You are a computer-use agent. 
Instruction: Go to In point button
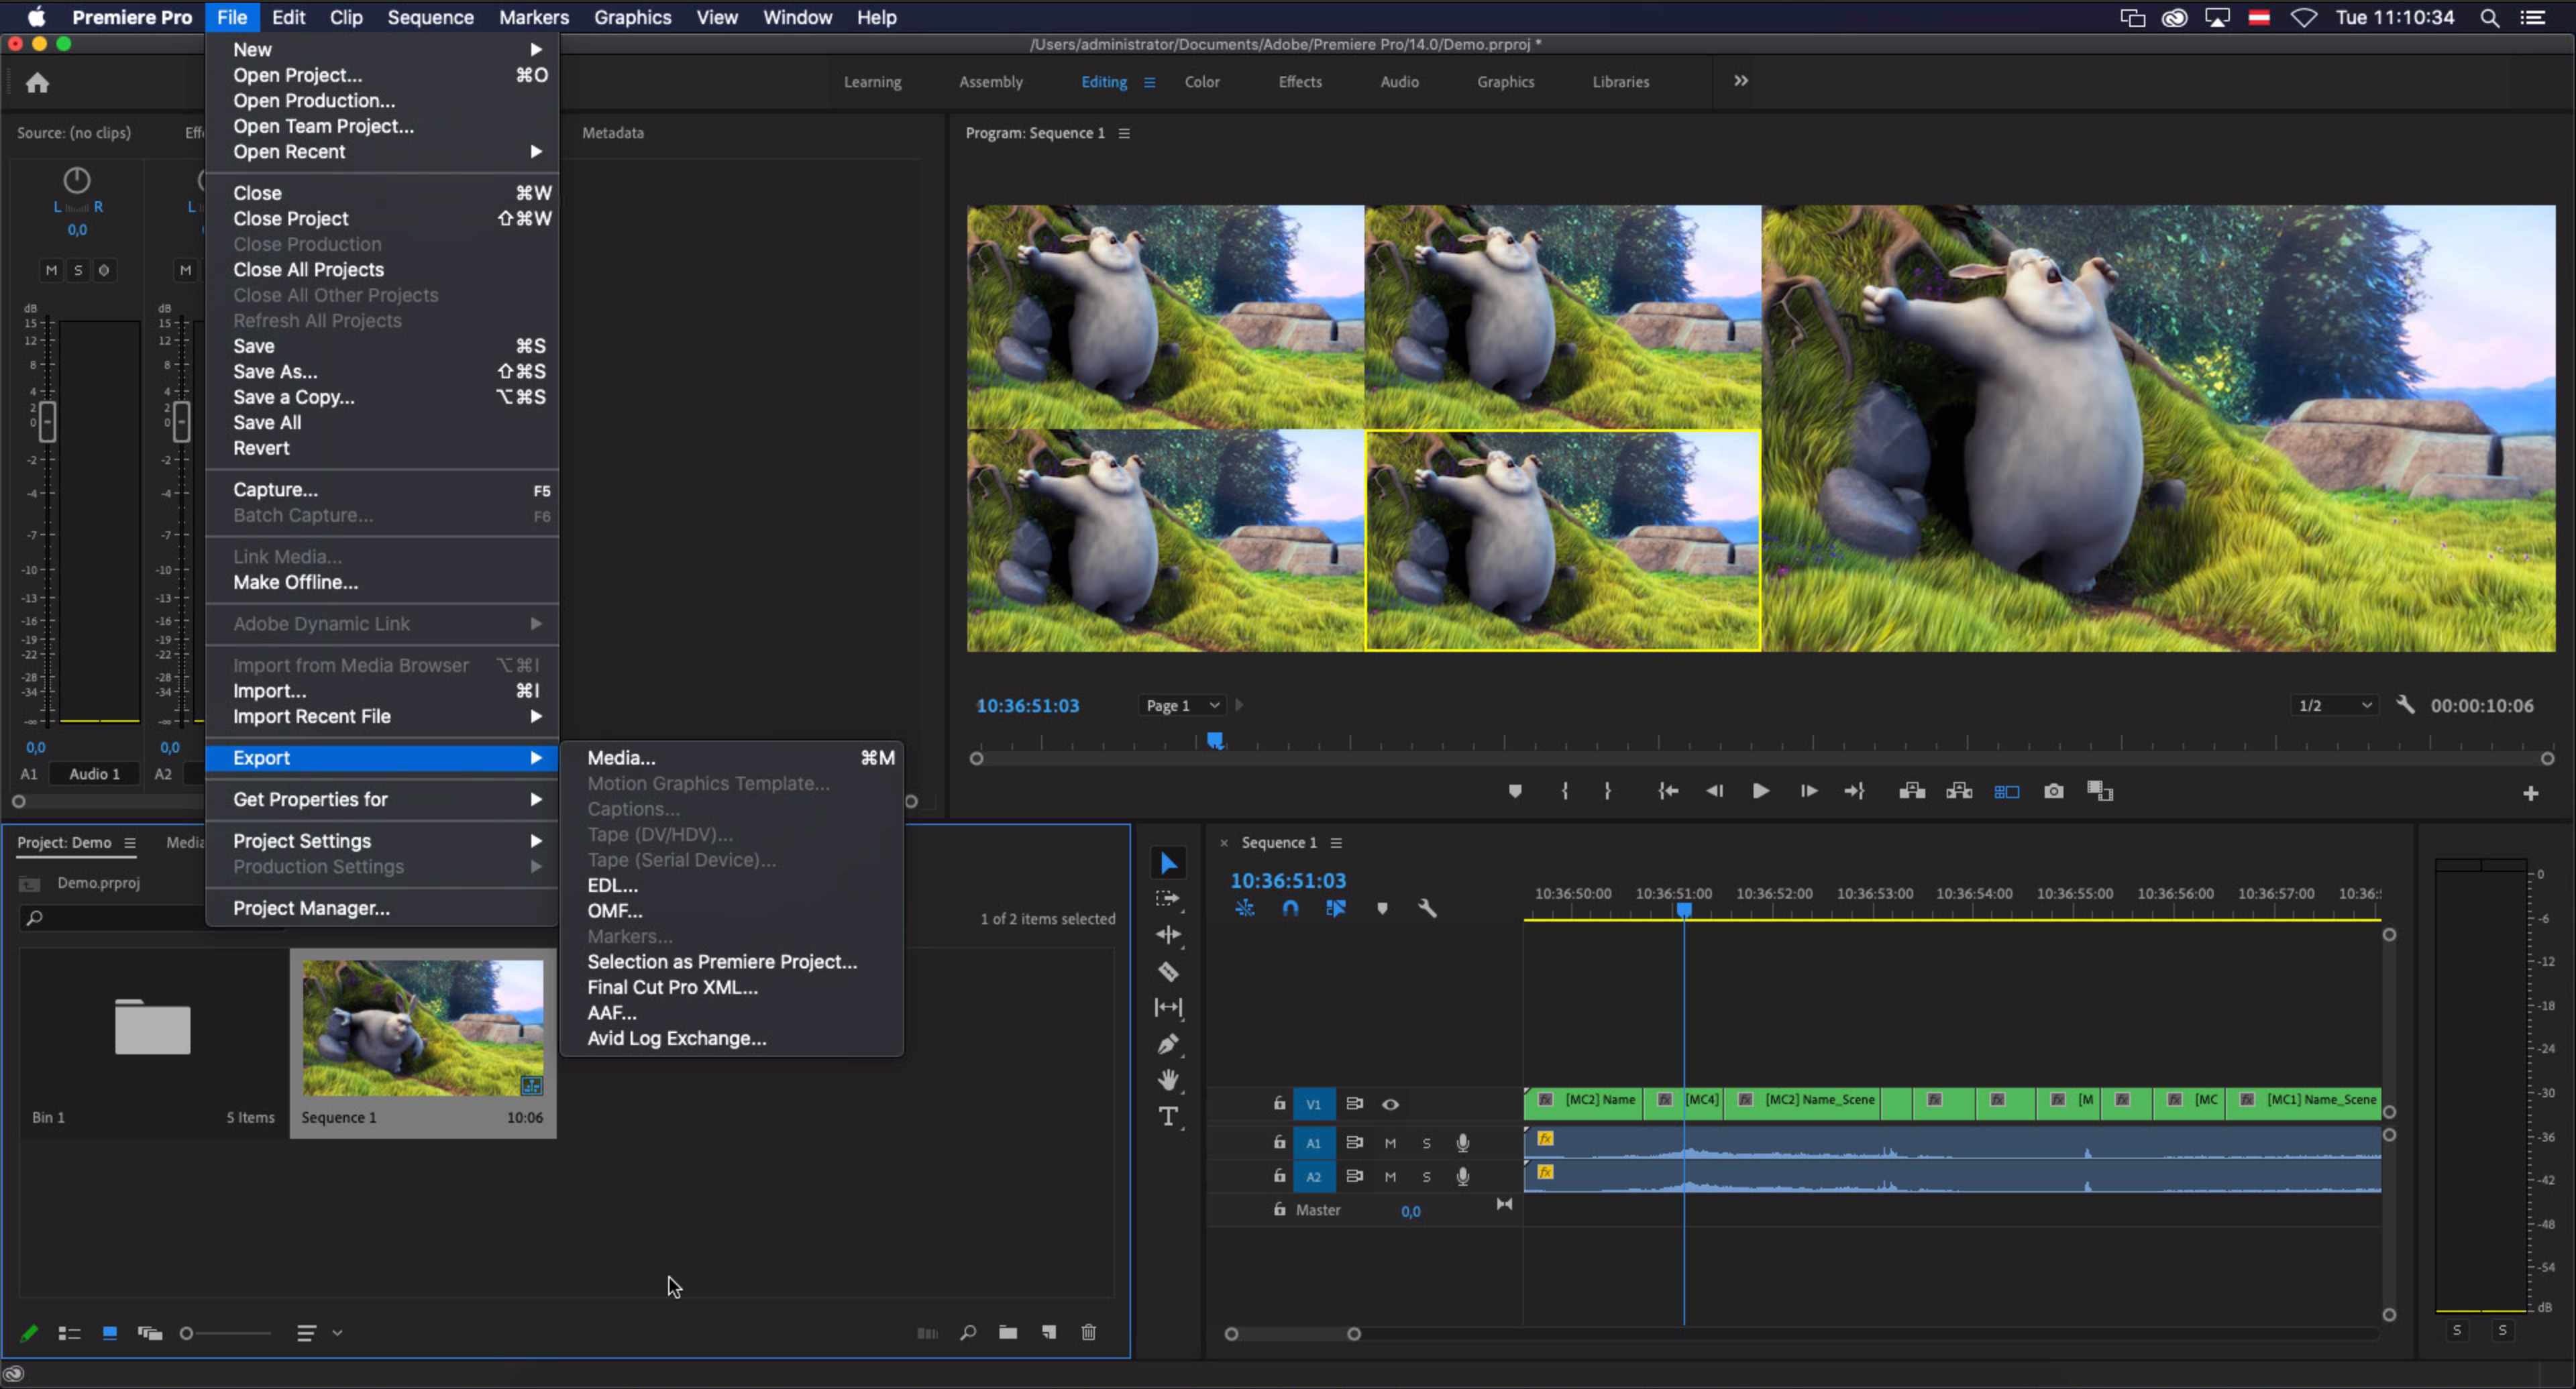click(x=1668, y=791)
